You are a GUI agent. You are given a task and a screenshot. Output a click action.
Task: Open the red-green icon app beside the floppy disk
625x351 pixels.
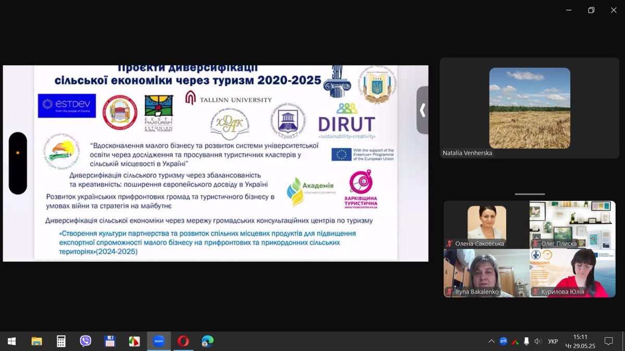[134, 341]
